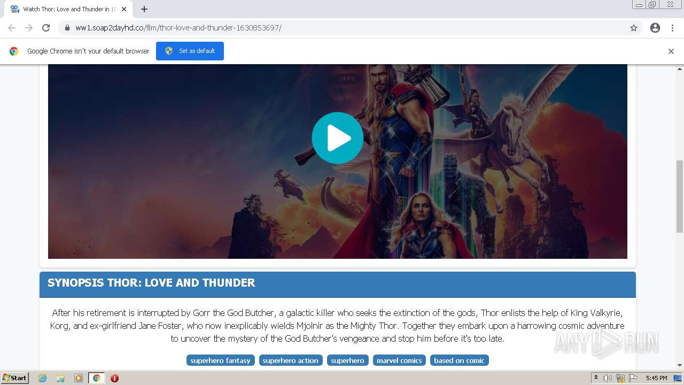Go forward to next page
Screen dimensions: 684x385
tap(29, 28)
